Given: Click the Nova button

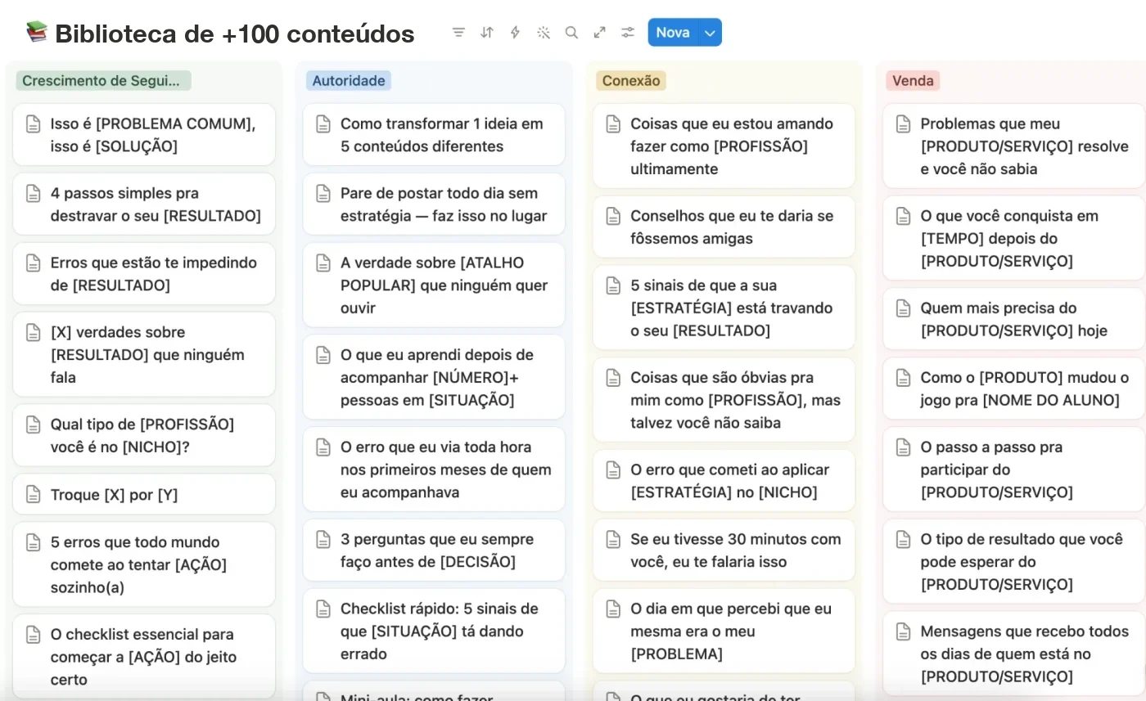Looking at the screenshot, I should click(x=673, y=33).
